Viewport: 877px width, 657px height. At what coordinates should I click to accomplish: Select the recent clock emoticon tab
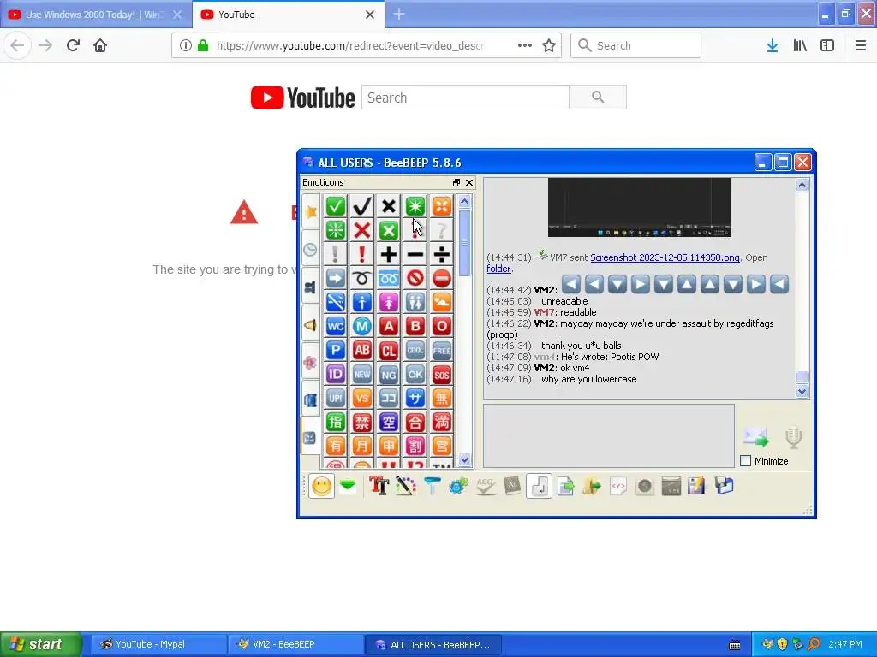pos(310,250)
